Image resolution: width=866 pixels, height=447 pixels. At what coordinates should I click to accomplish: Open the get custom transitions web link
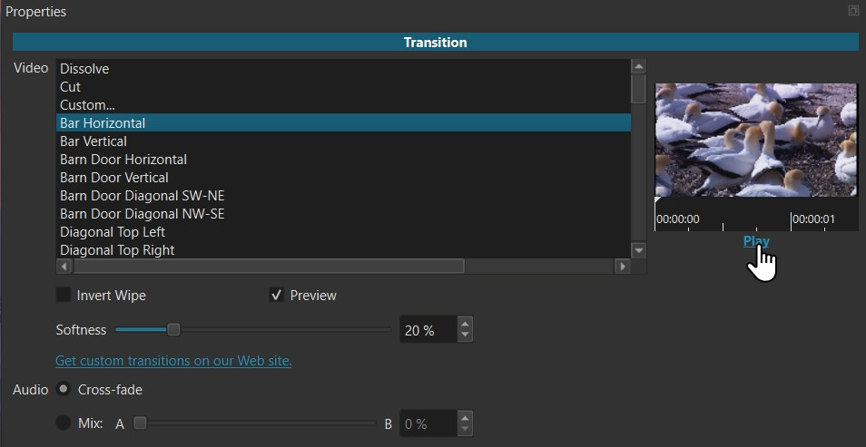point(173,360)
